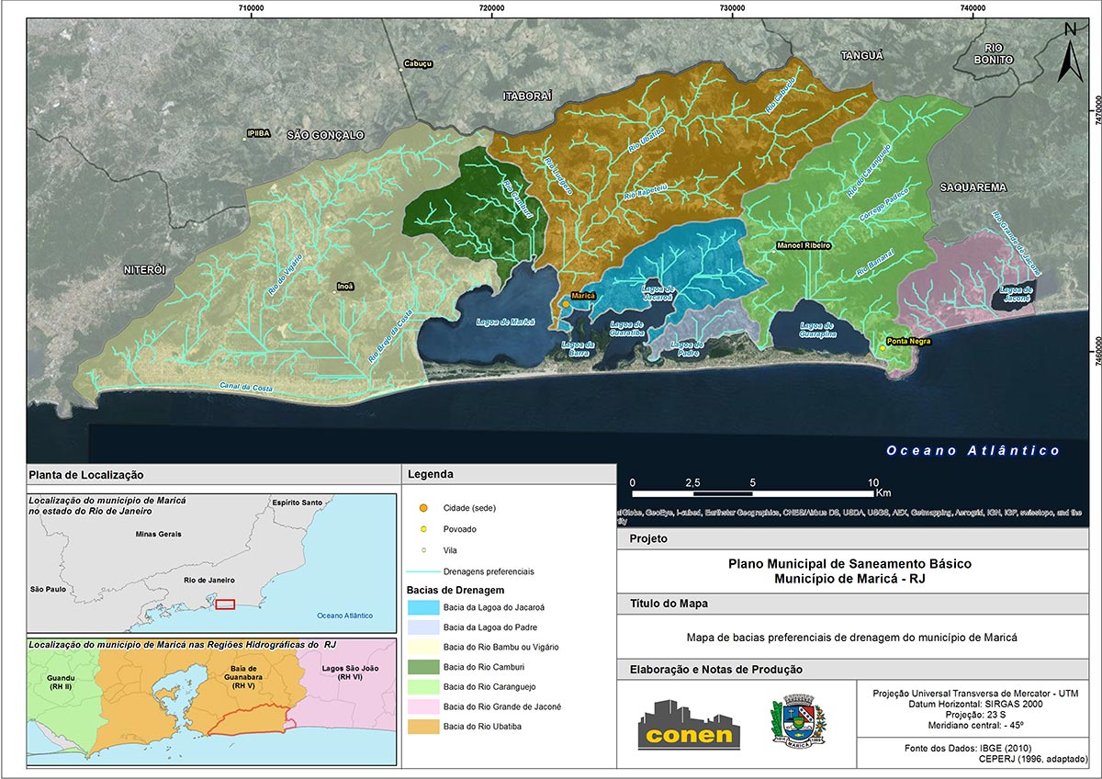This screenshot has height=779, width=1102.
Task: Click the Inoã place label
Action: (345, 287)
